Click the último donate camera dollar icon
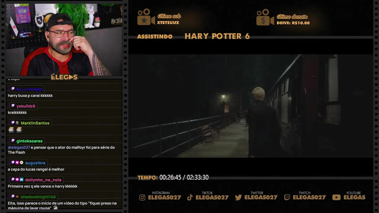Viewport: 379px width, 213px height. (265, 17)
